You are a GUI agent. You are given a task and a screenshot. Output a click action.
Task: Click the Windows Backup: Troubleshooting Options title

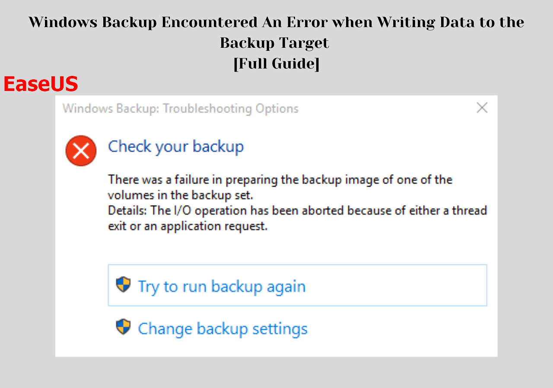(181, 108)
